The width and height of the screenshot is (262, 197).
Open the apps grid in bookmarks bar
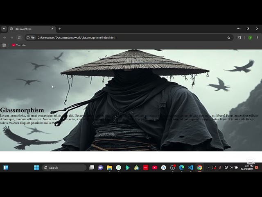4,45
